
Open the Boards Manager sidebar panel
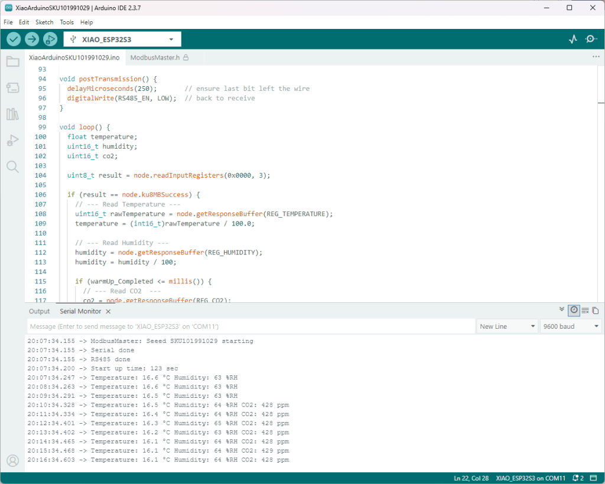(x=12, y=88)
